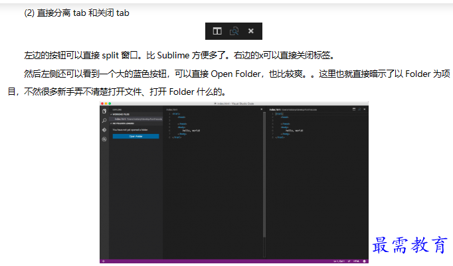Select index.html in the working files list
This screenshot has width=453, height=266.
click(x=136, y=119)
